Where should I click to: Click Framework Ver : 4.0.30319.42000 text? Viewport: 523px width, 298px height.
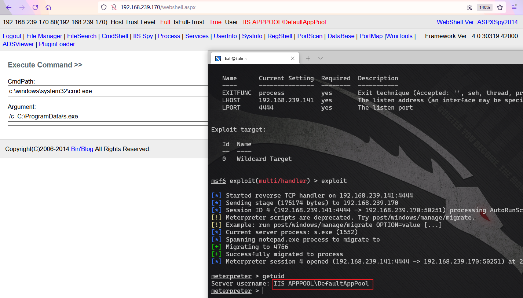(x=472, y=36)
